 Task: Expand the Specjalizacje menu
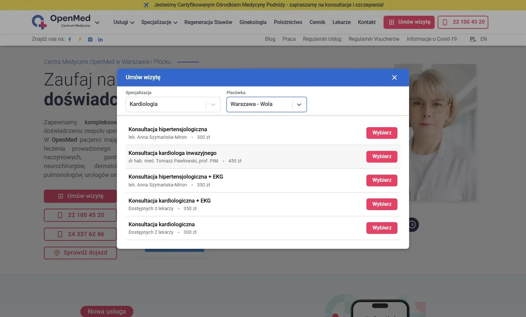coord(159,22)
